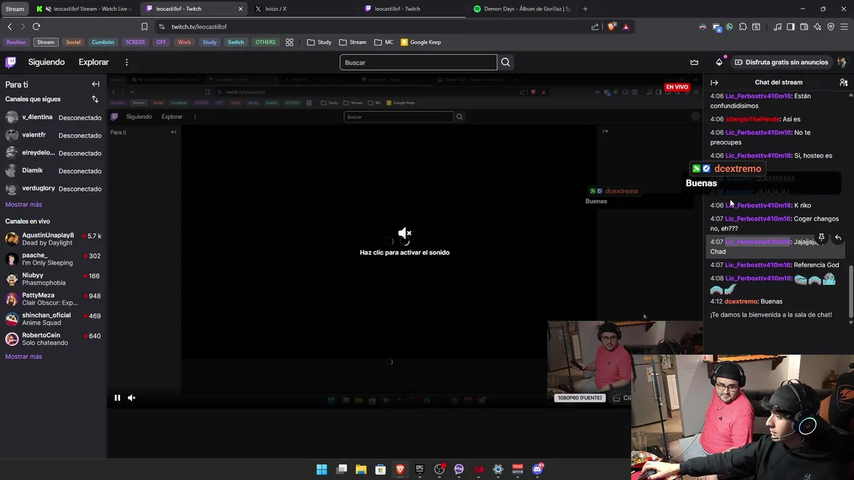Sort followed channels icon
Image resolution: width=854 pixels, height=480 pixels.
pos(95,99)
